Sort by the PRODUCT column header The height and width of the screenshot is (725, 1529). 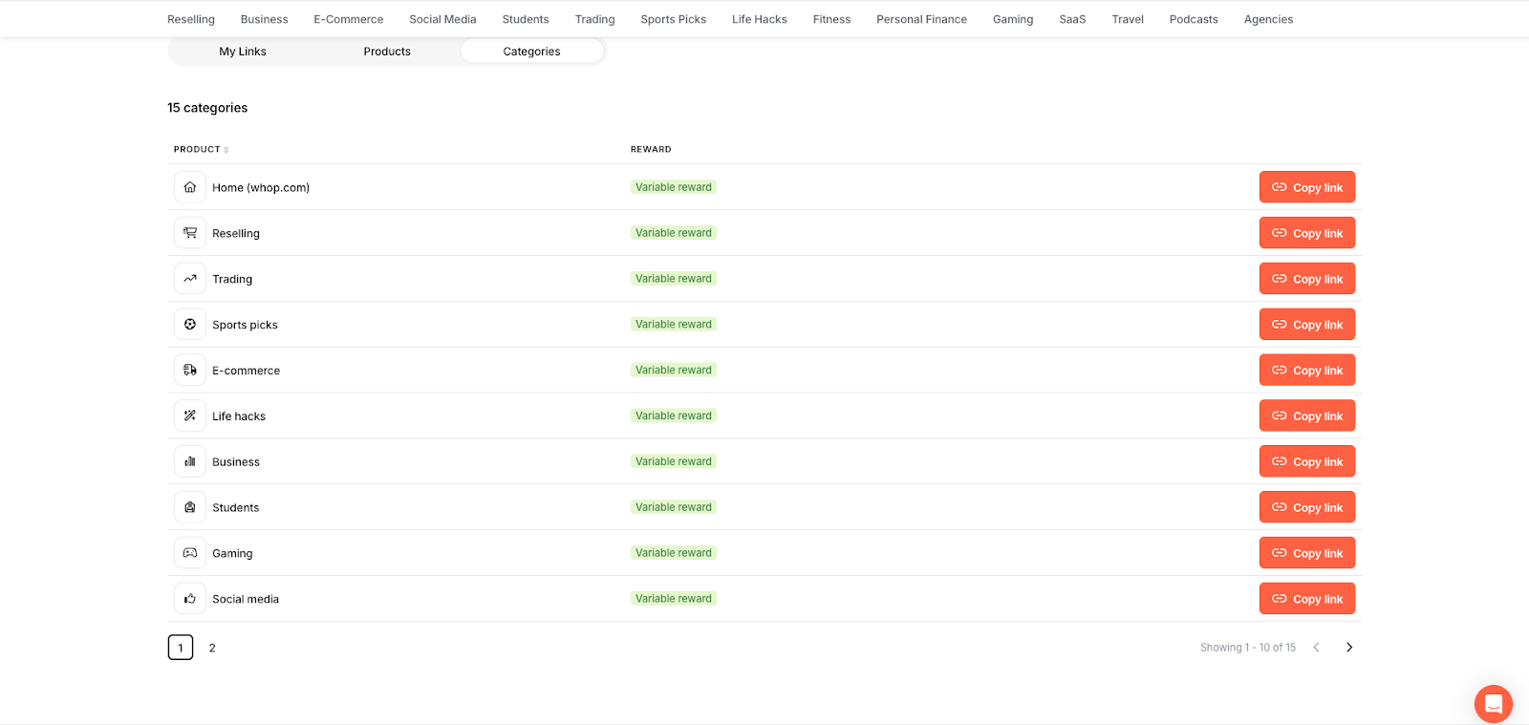point(201,149)
